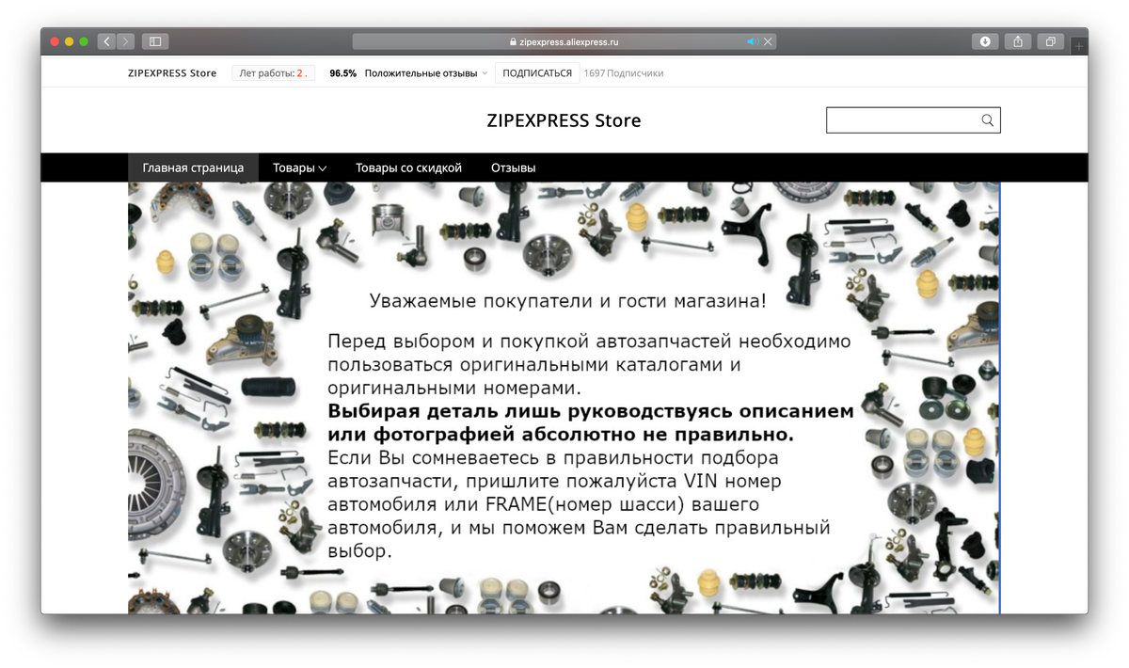This screenshot has height=668, width=1129.
Task: Expand the Товары dropdown menu
Action: (297, 167)
